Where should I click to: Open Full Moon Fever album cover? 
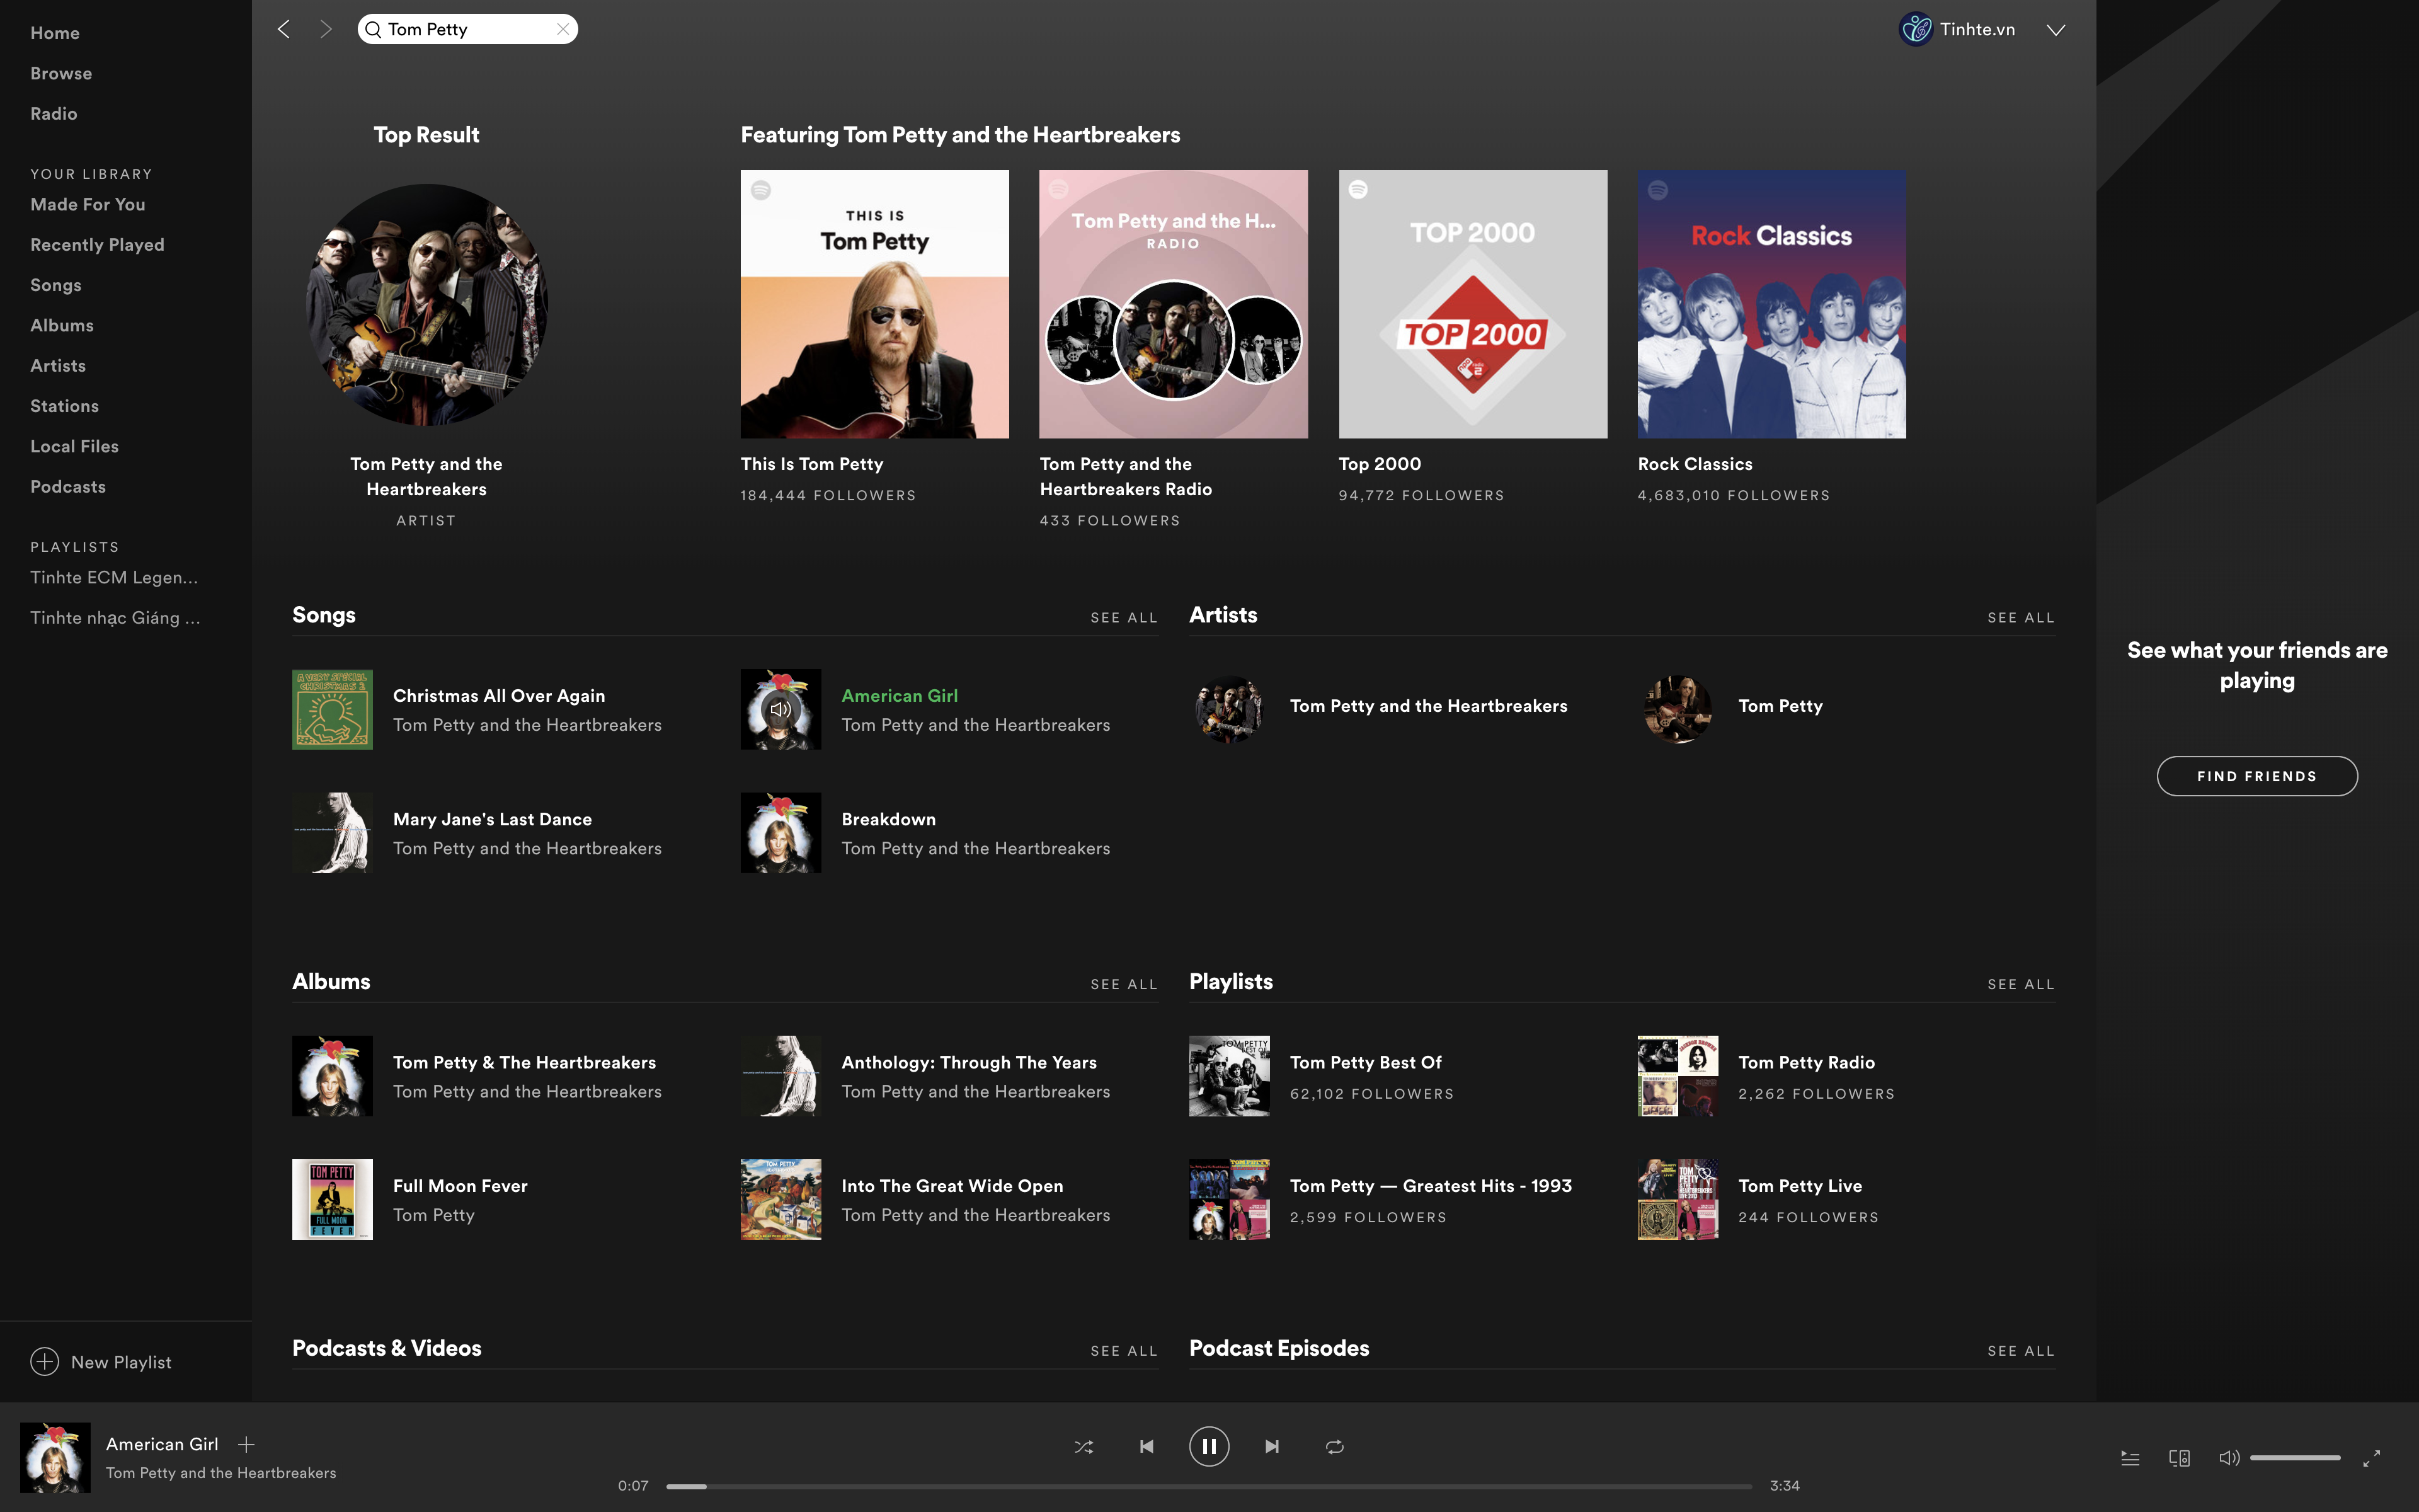332,1199
